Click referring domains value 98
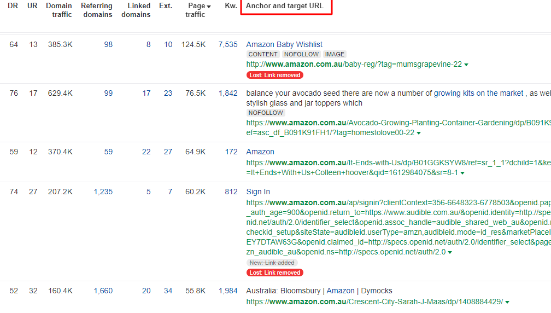 coord(108,45)
